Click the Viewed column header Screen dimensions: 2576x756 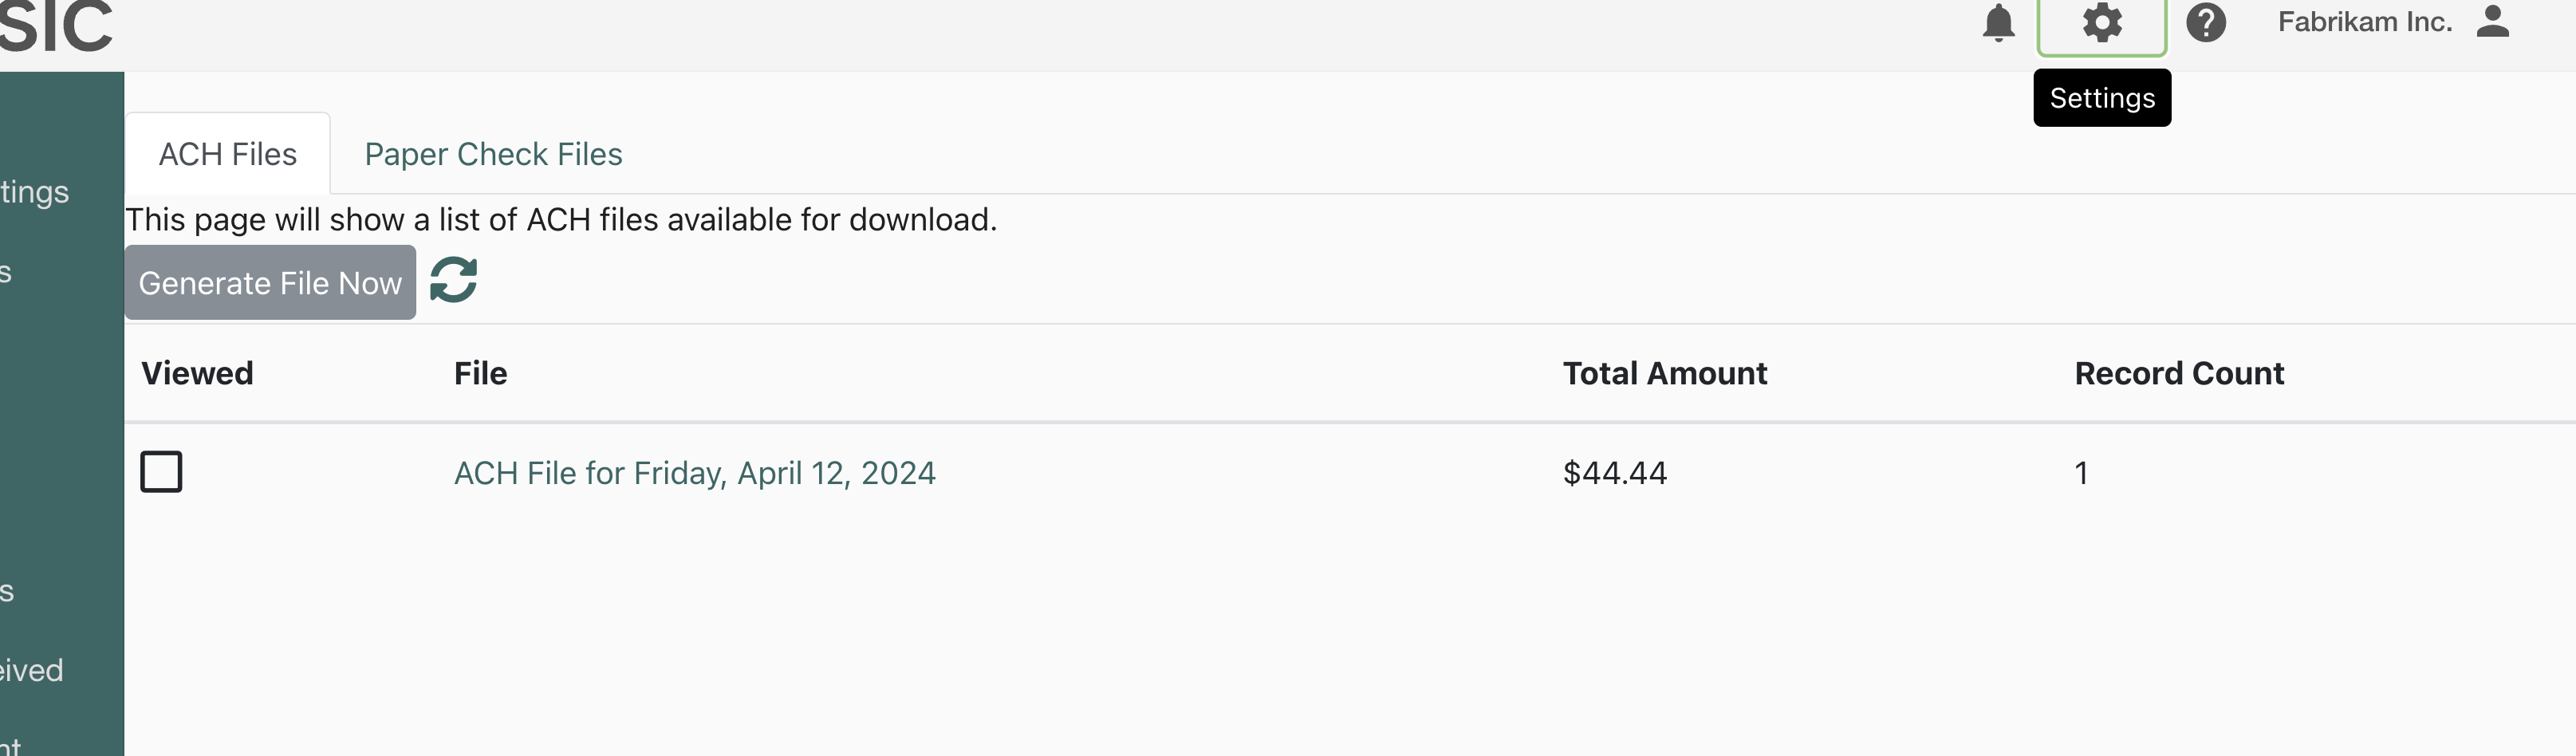(x=197, y=373)
